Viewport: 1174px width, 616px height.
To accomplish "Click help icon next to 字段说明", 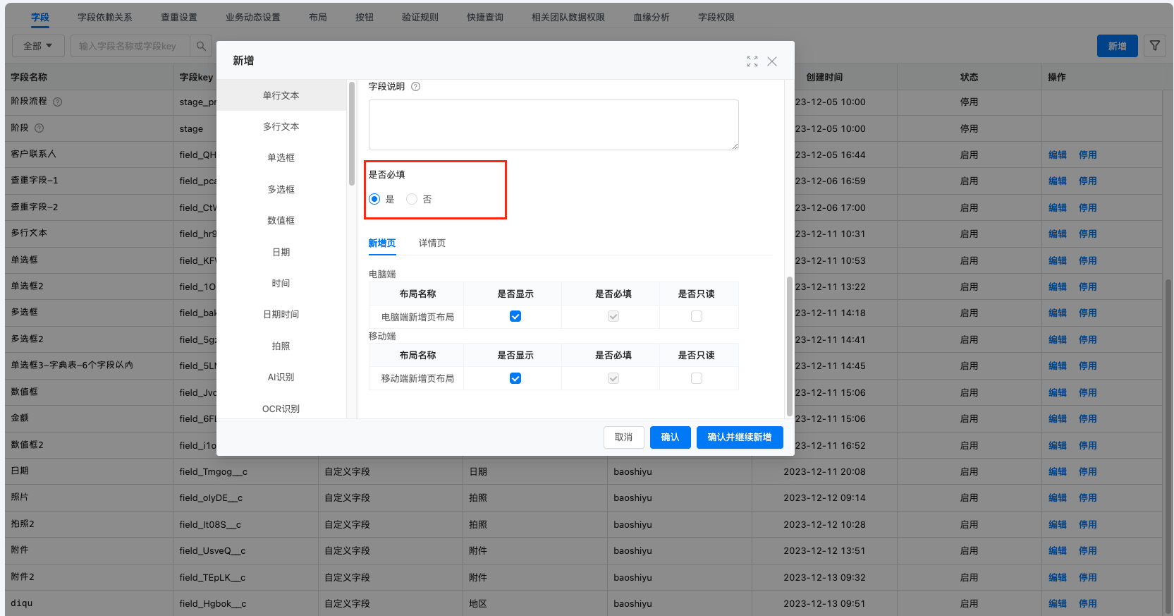I will 415,87.
